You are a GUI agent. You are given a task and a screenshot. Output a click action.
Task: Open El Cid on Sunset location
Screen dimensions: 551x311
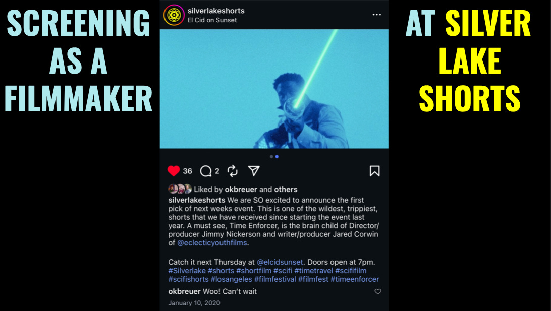(x=212, y=20)
